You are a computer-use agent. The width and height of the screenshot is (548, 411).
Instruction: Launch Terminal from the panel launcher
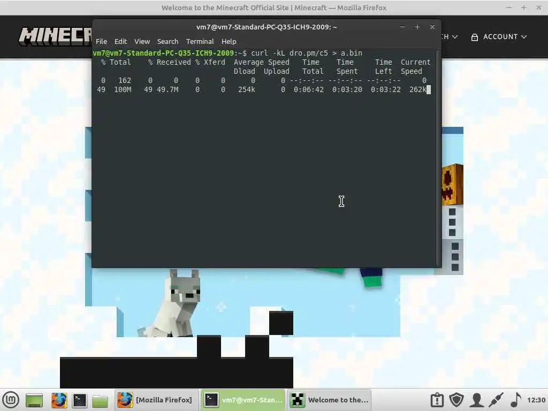(x=80, y=400)
